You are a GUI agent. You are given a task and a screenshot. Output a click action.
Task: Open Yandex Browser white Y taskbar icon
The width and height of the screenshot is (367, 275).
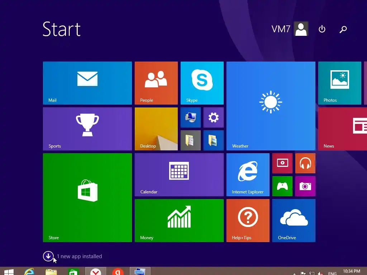click(x=95, y=271)
